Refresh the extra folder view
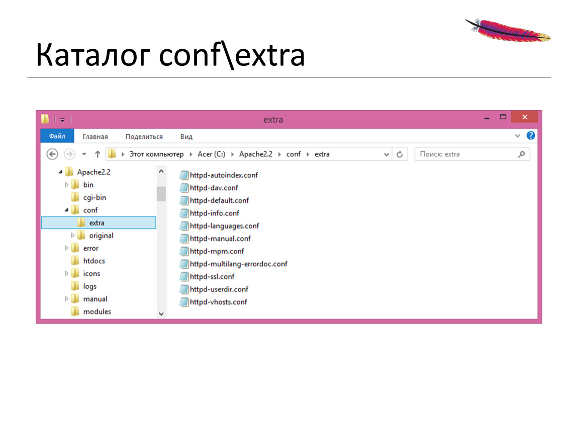Viewport: 578px width, 434px height. pyautogui.click(x=400, y=154)
